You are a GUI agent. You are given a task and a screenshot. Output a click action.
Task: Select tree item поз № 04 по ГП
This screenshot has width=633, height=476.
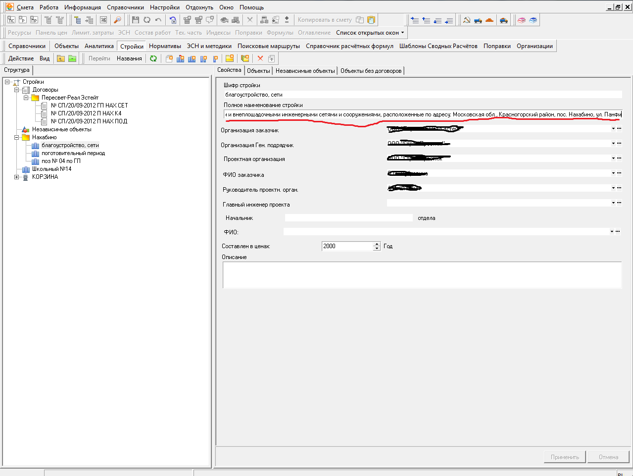pyautogui.click(x=61, y=161)
